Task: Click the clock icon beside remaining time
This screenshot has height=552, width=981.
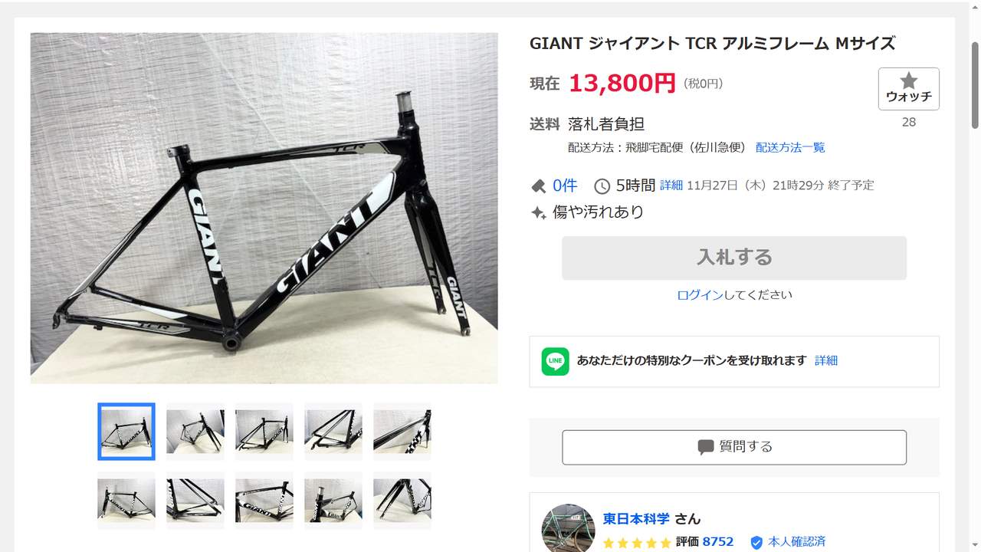Action: point(602,186)
